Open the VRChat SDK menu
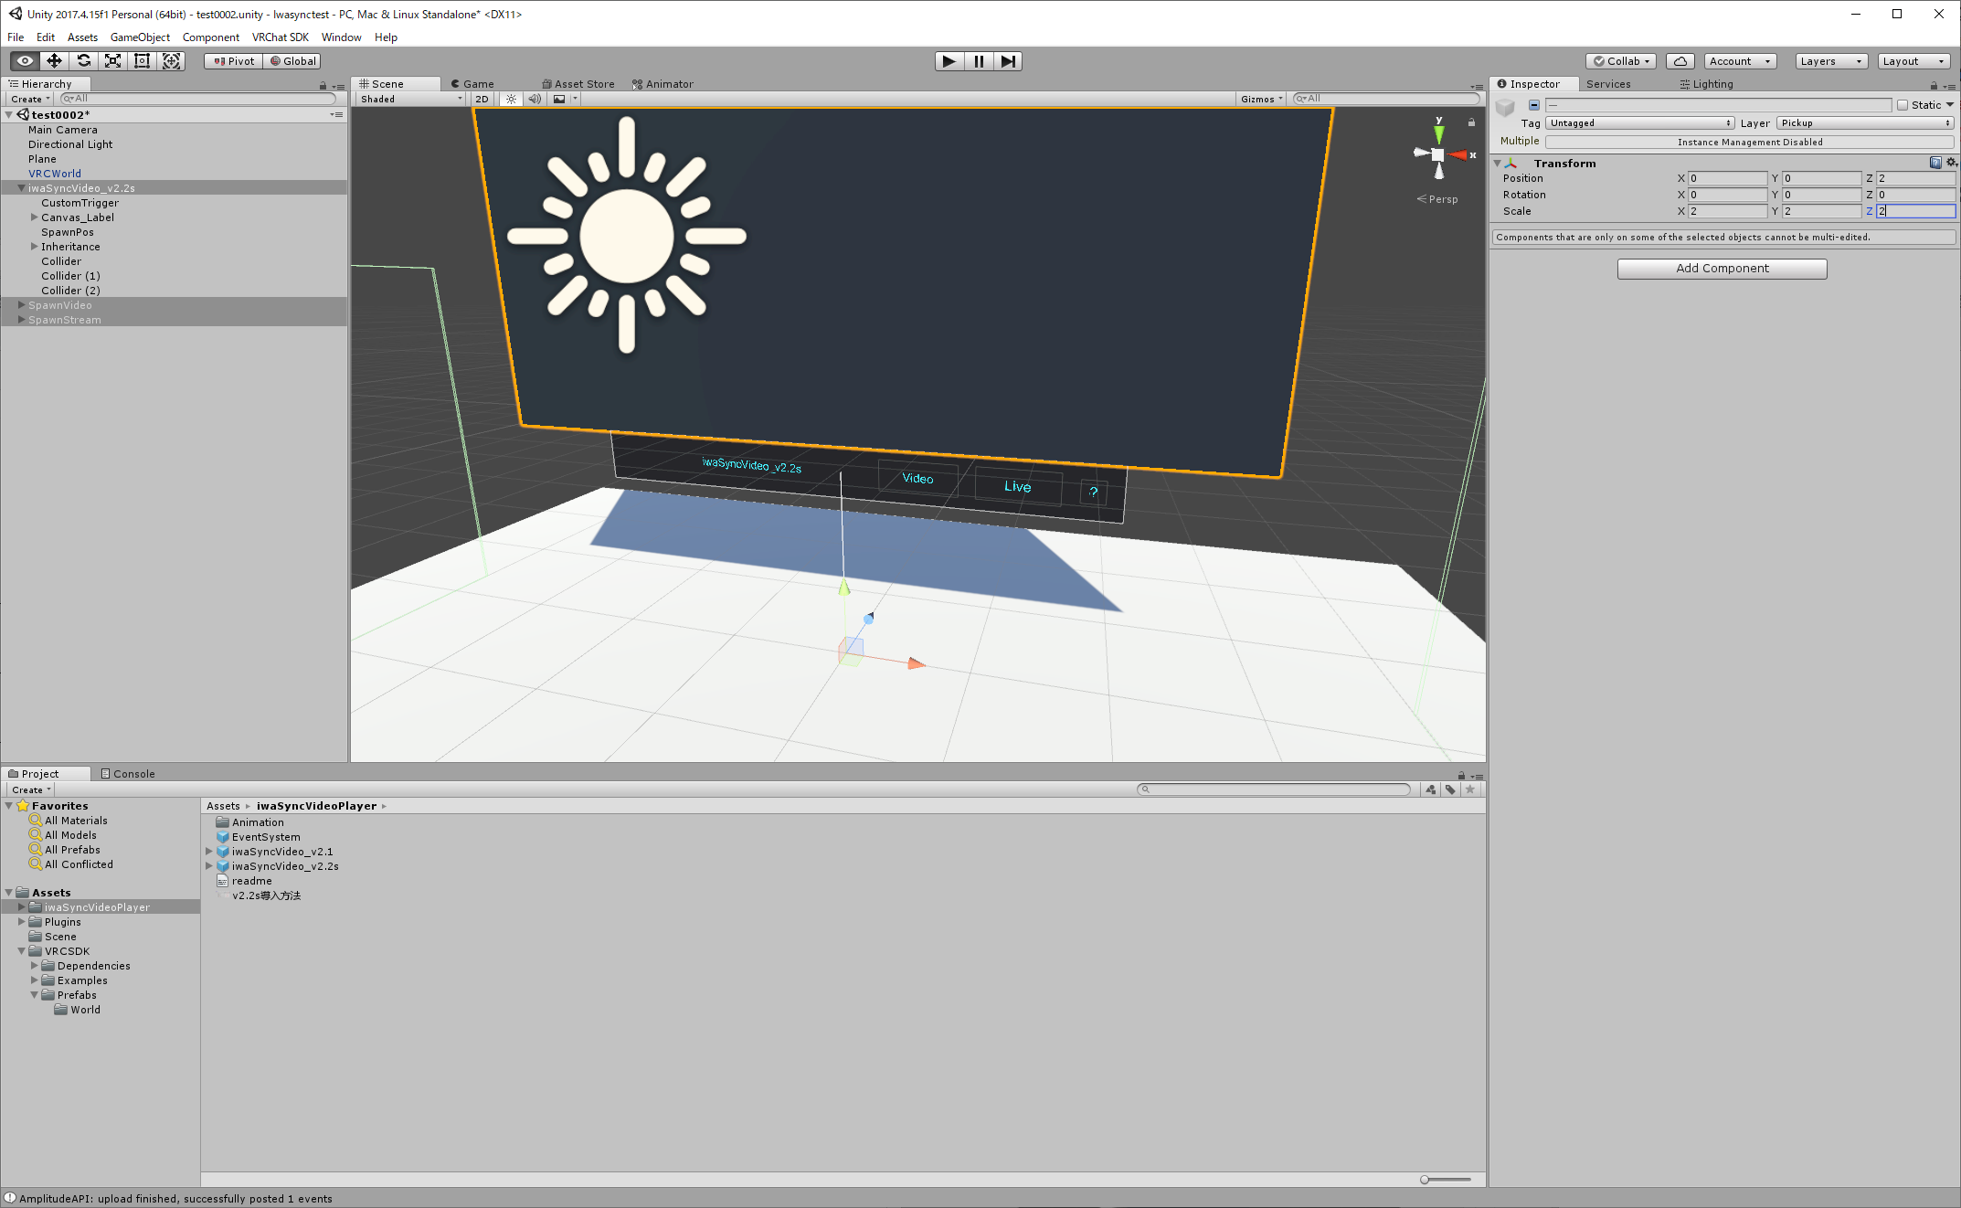 pyautogui.click(x=280, y=37)
